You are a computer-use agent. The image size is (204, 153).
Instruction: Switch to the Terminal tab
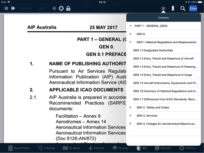click(96, 148)
